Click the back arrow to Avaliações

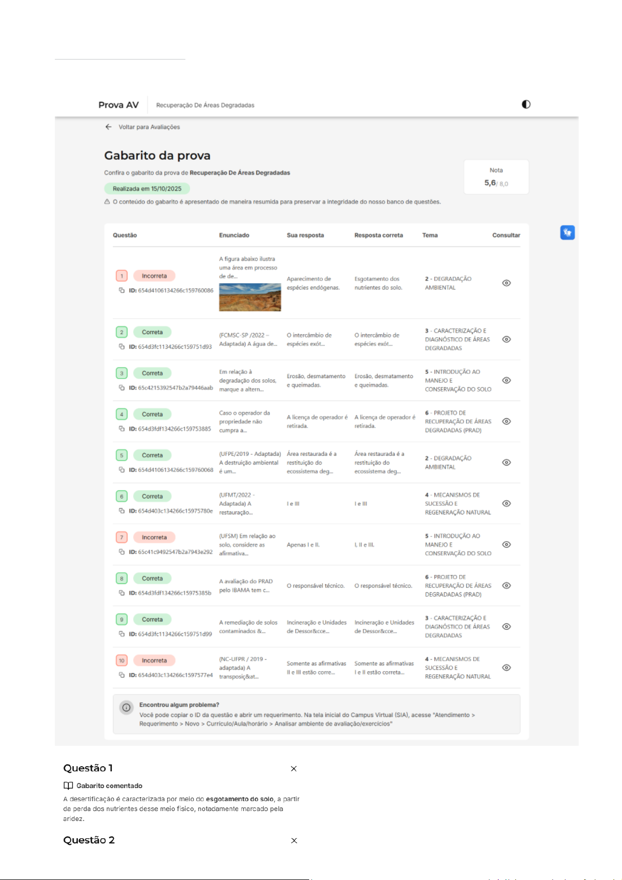tap(109, 127)
